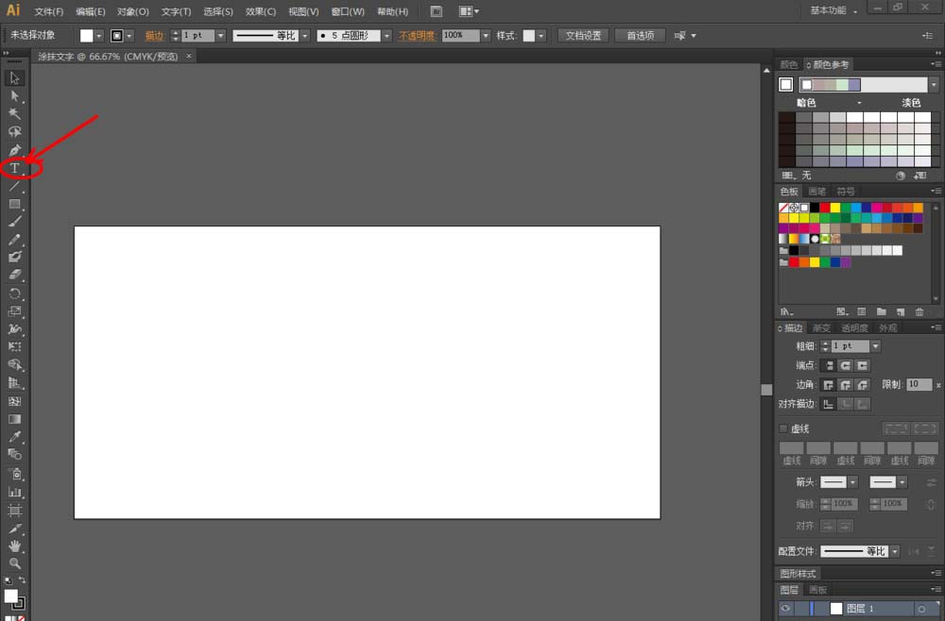Select the Eyedropper tool
Screen dimensions: 945x621
[x=14, y=436]
